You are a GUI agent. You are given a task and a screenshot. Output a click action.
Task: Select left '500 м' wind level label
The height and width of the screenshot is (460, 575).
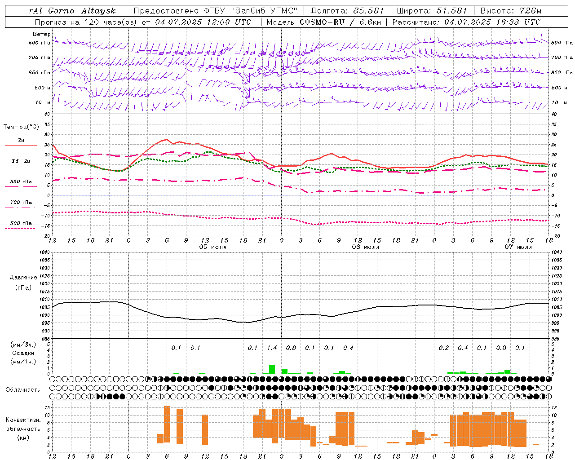(x=43, y=88)
